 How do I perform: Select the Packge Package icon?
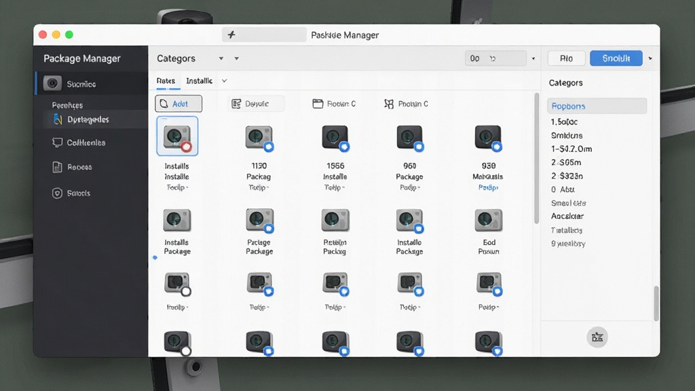coord(260,221)
